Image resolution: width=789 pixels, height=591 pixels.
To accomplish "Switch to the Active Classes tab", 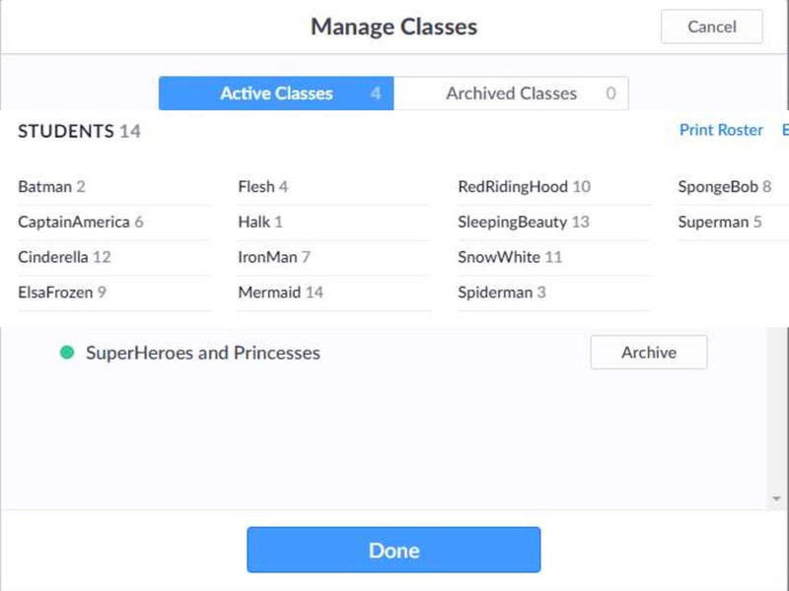I will pyautogui.click(x=276, y=94).
